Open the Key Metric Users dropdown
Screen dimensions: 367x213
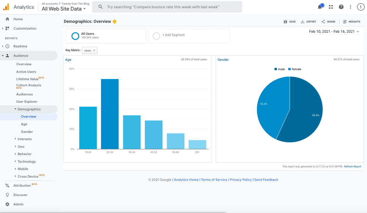90,50
